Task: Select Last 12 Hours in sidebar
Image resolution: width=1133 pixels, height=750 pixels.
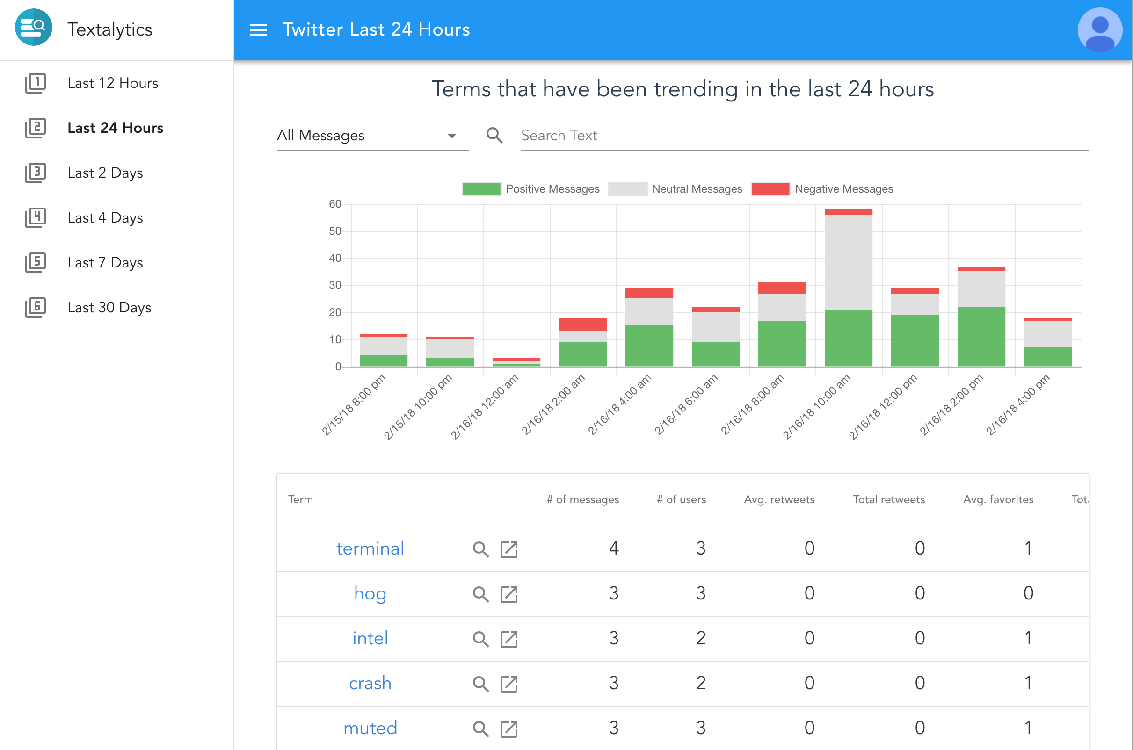Action: [x=112, y=83]
